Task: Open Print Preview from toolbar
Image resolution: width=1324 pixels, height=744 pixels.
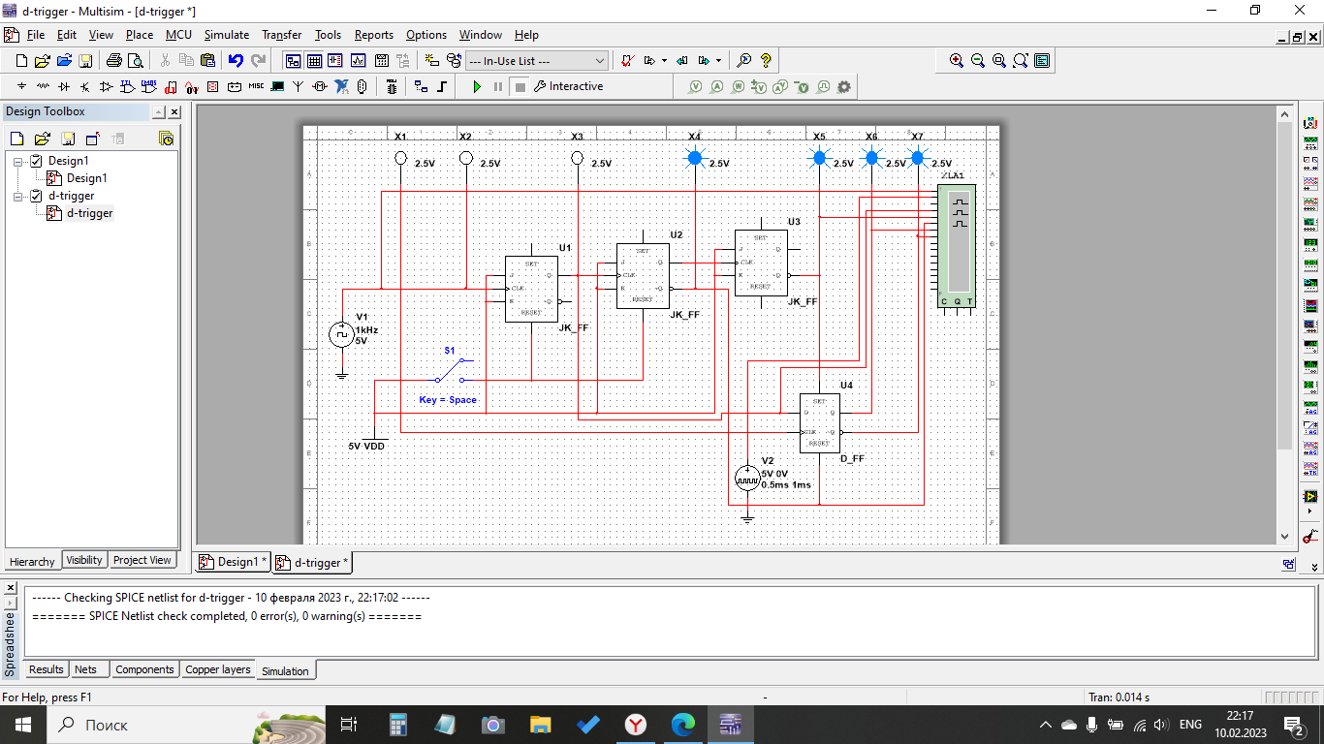Action: [136, 61]
